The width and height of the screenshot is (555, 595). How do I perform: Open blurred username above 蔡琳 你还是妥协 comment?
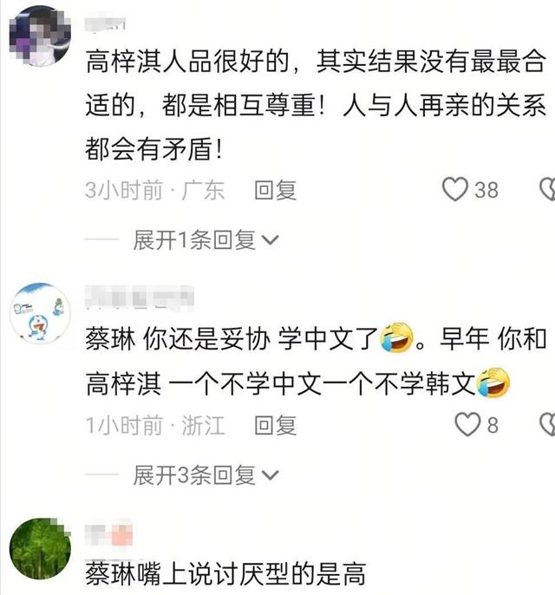click(140, 297)
